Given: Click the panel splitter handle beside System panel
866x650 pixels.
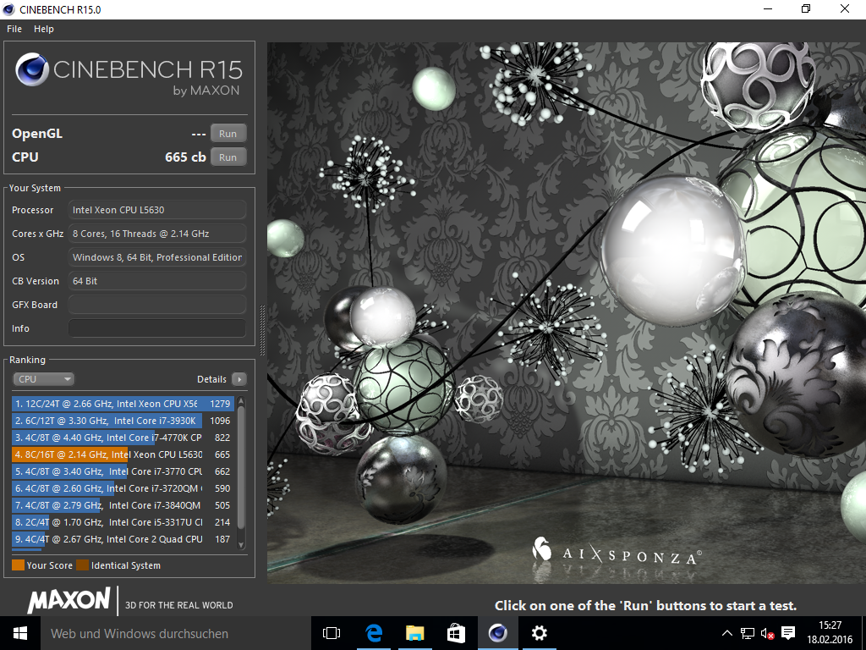Looking at the screenshot, I should coord(262,330).
